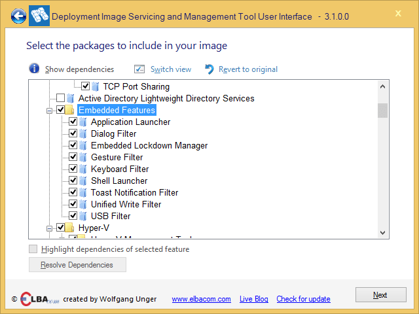
Task: Select the TCP Port Sharing label
Action: click(136, 86)
